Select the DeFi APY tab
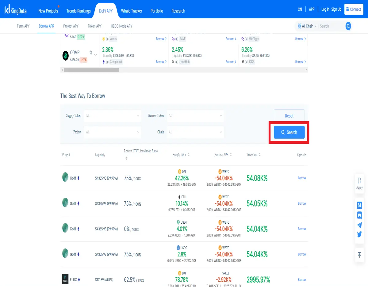368x287 pixels. 106,11
